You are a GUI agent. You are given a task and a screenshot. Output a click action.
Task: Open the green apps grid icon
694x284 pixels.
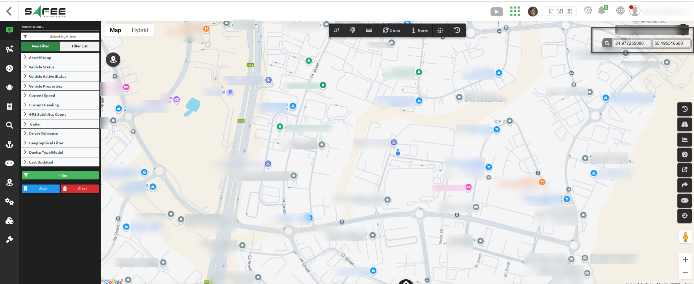(515, 11)
